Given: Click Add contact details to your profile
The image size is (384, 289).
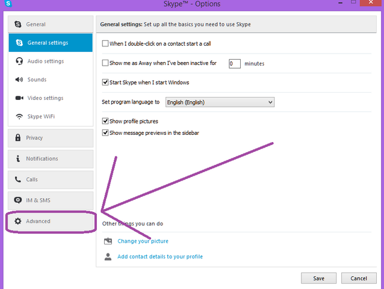Looking at the screenshot, I should (x=160, y=256).
